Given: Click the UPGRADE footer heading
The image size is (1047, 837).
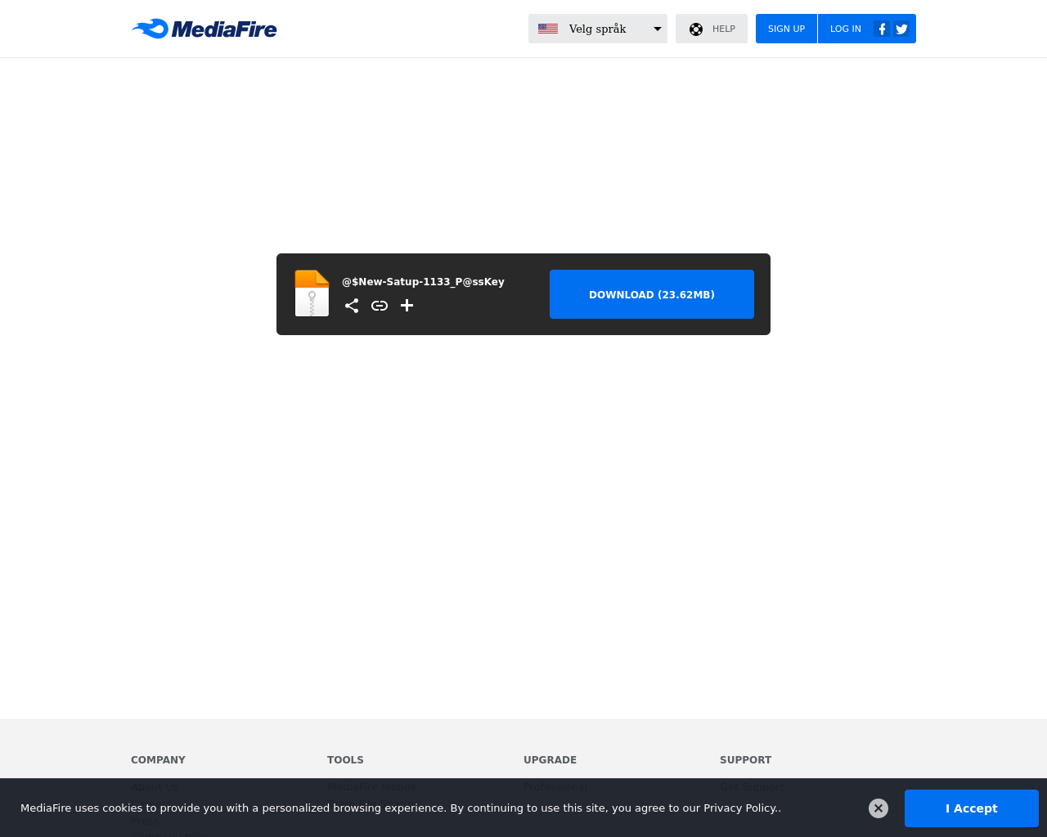Looking at the screenshot, I should pyautogui.click(x=550, y=760).
